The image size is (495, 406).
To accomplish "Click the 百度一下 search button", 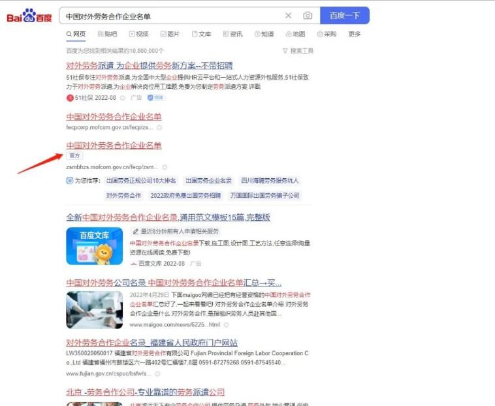I will click(x=345, y=16).
